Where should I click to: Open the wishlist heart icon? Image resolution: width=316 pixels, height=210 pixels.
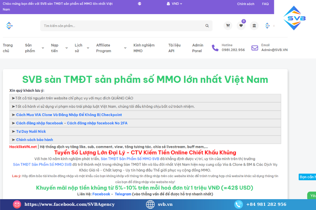click(241, 26)
